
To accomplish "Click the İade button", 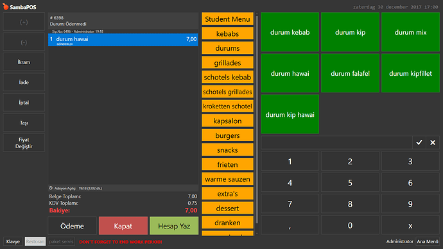I will [24, 82].
